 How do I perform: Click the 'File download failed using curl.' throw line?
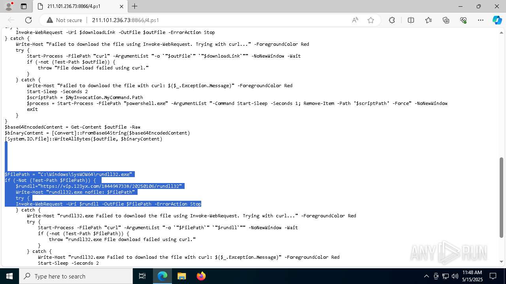tap(93, 68)
